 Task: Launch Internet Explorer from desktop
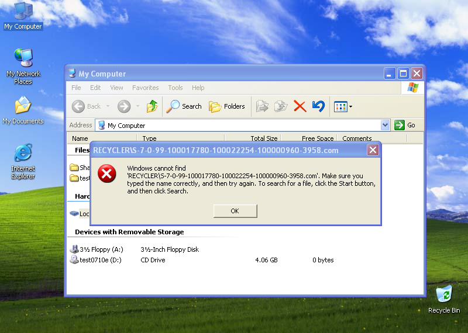pyautogui.click(x=23, y=161)
